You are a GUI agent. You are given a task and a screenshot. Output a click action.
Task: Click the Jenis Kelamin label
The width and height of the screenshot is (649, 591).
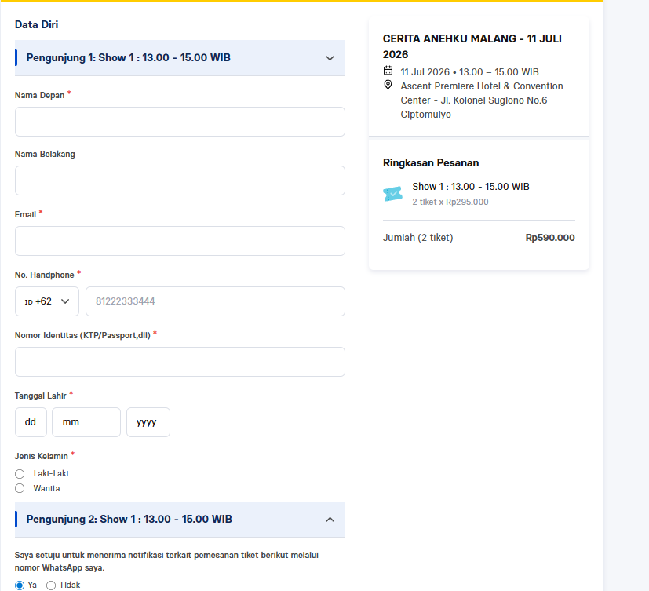click(42, 456)
